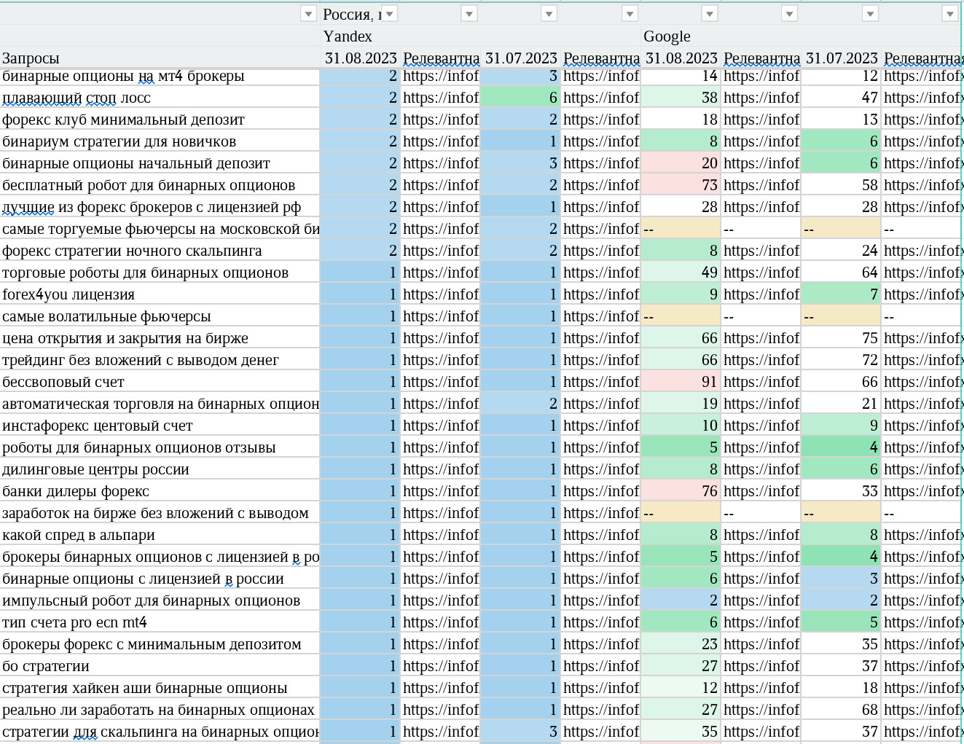Image resolution: width=964 pixels, height=744 pixels.
Task: Click pink cell with Google rank 91
Action: 681,382
